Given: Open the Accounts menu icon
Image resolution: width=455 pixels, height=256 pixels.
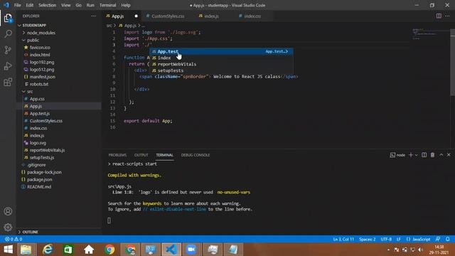Looking at the screenshot, I should [8, 211].
